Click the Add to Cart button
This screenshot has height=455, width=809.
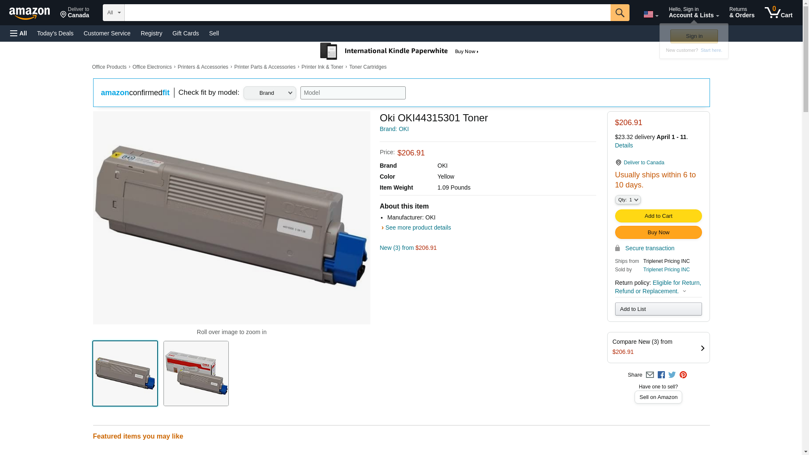pyautogui.click(x=658, y=216)
